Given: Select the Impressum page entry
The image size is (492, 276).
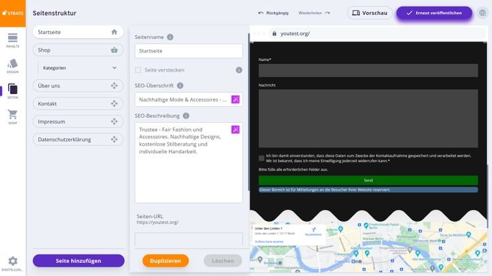Looking at the screenshot, I should [x=68, y=121].
